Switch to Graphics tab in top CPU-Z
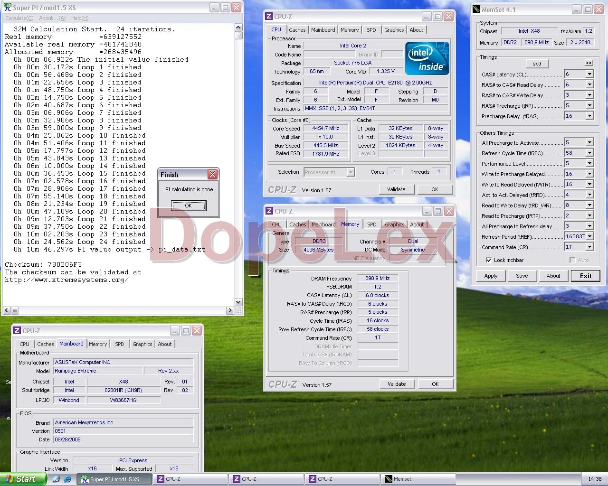This screenshot has height=486, width=608. pyautogui.click(x=394, y=30)
